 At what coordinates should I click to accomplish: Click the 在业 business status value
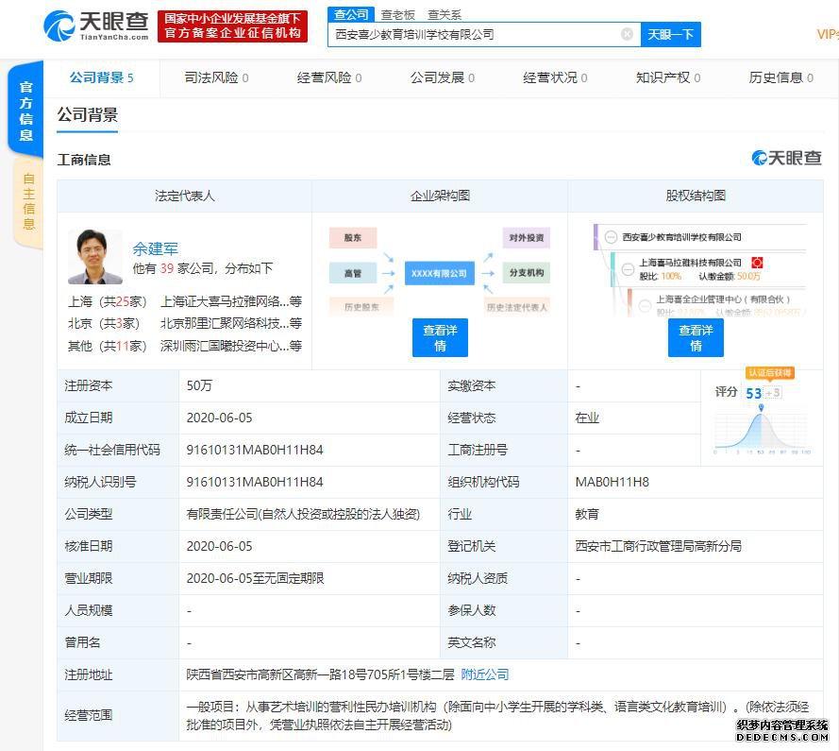coord(587,418)
